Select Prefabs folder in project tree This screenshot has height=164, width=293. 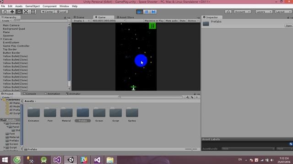pyautogui.click(x=14, y=141)
